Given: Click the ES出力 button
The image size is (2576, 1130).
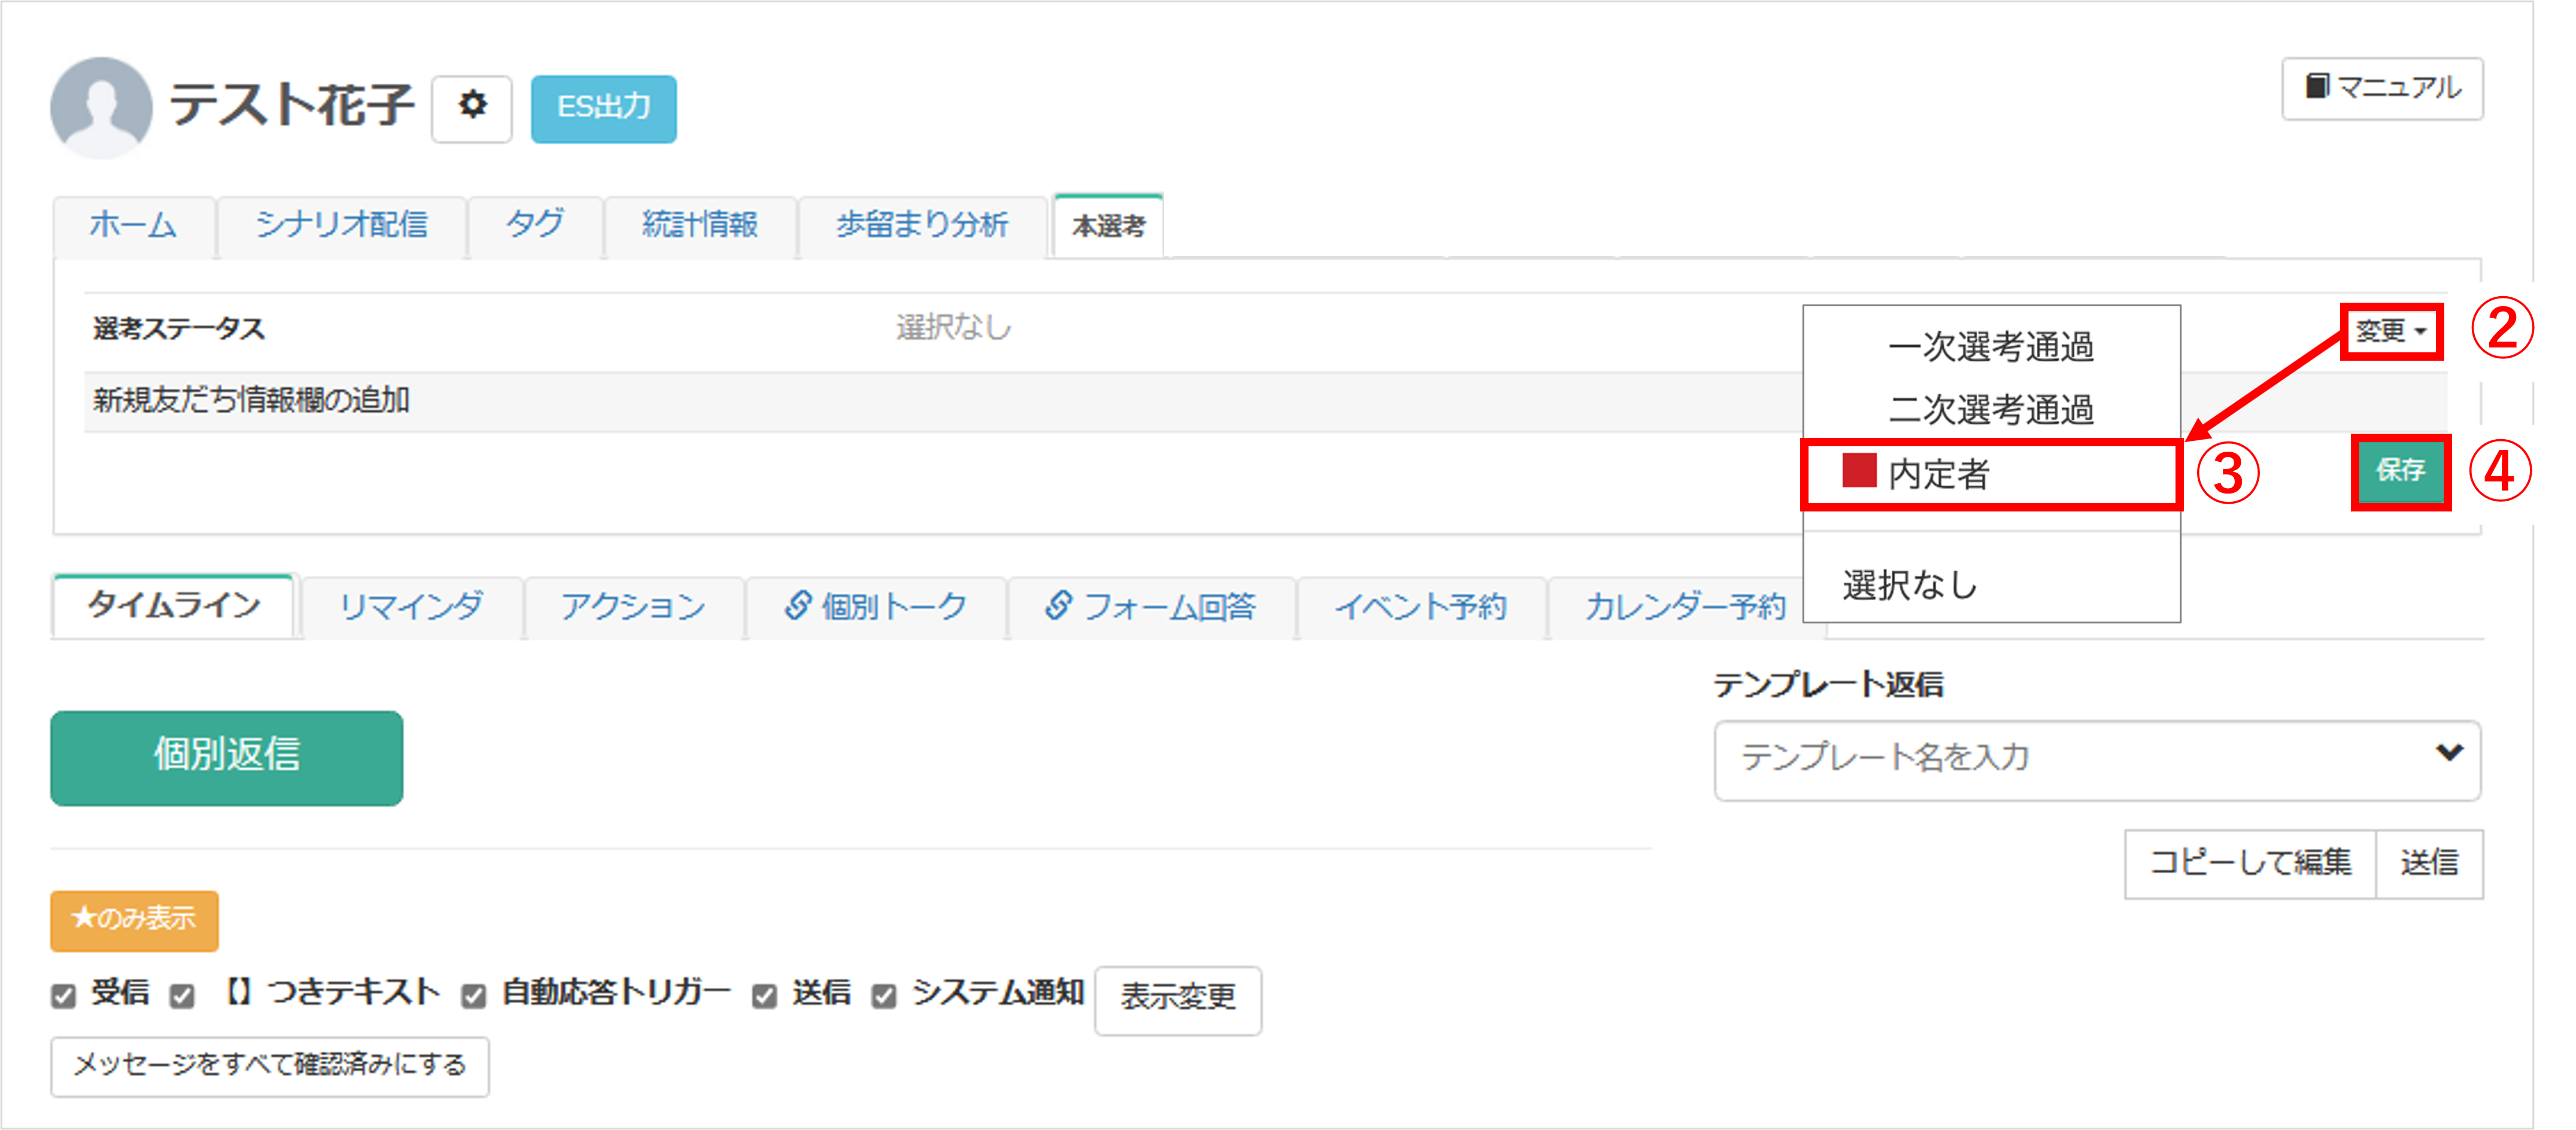Looking at the screenshot, I should 603,108.
